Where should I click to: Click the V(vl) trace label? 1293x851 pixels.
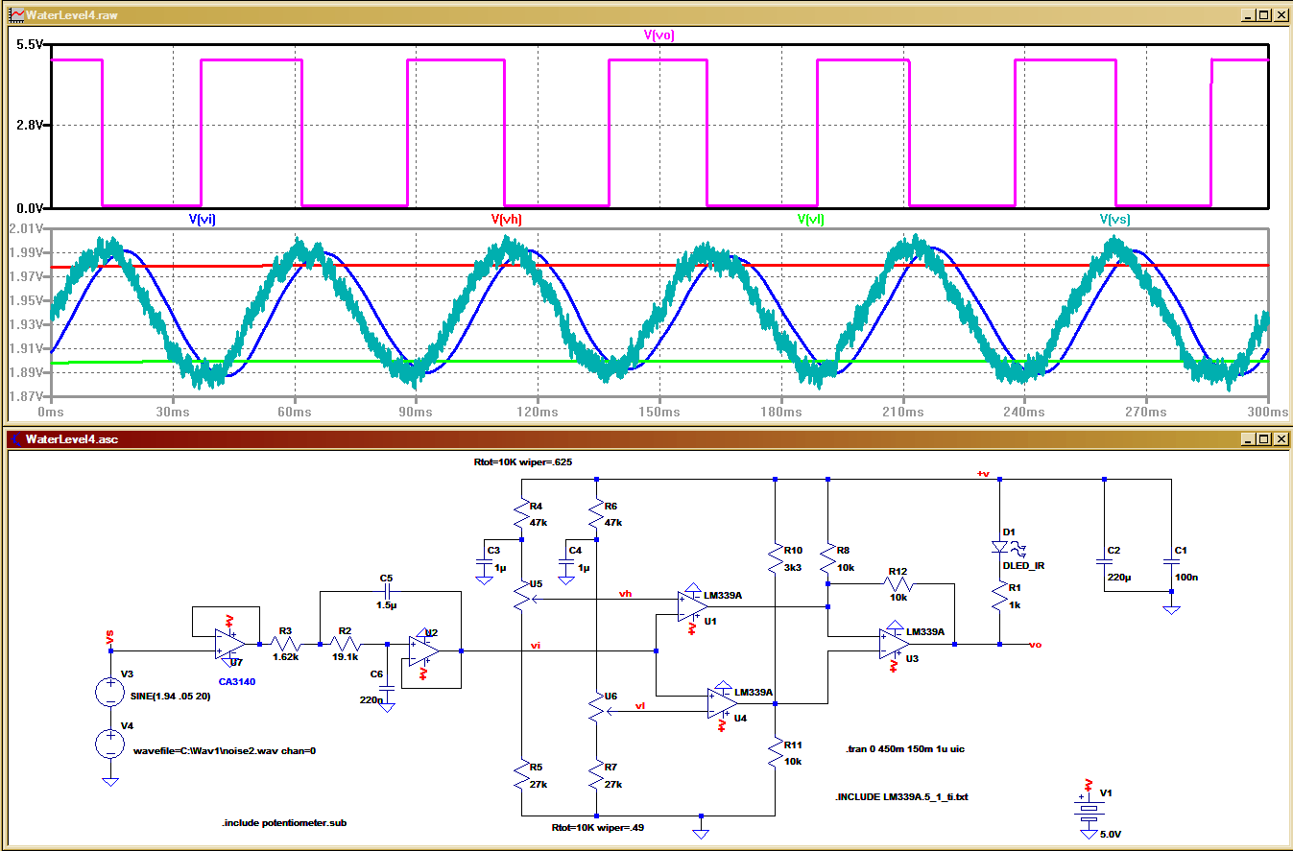[x=811, y=219]
